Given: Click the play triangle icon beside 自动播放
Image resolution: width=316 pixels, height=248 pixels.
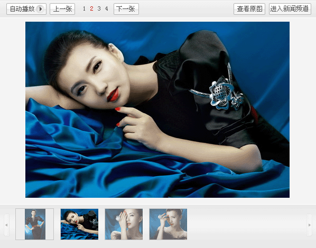Looking at the screenshot, I should pos(40,9).
